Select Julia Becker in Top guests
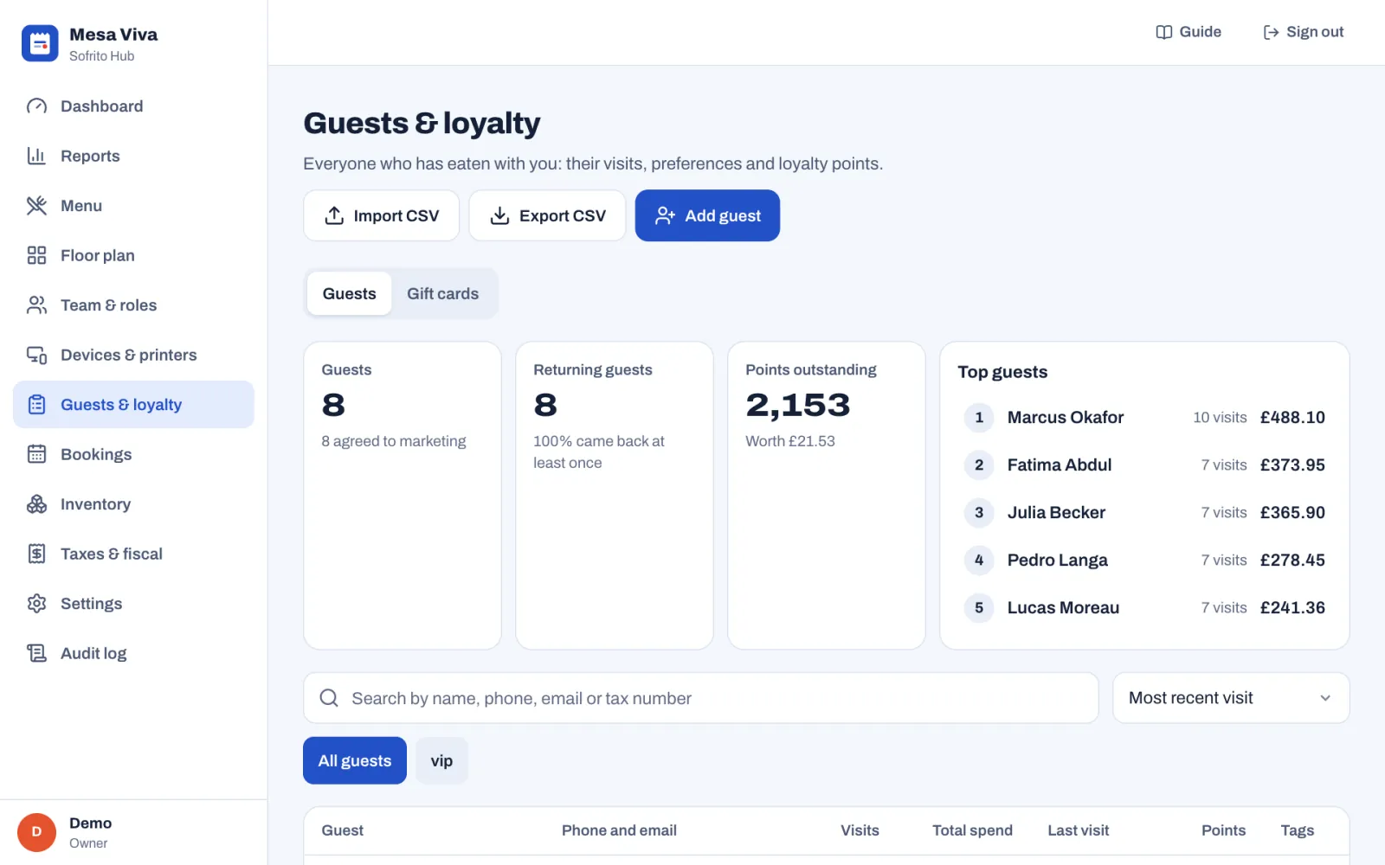The height and width of the screenshot is (865, 1385). (x=1143, y=513)
